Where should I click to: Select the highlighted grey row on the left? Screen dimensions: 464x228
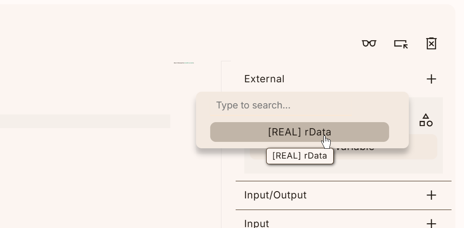(x=85, y=121)
